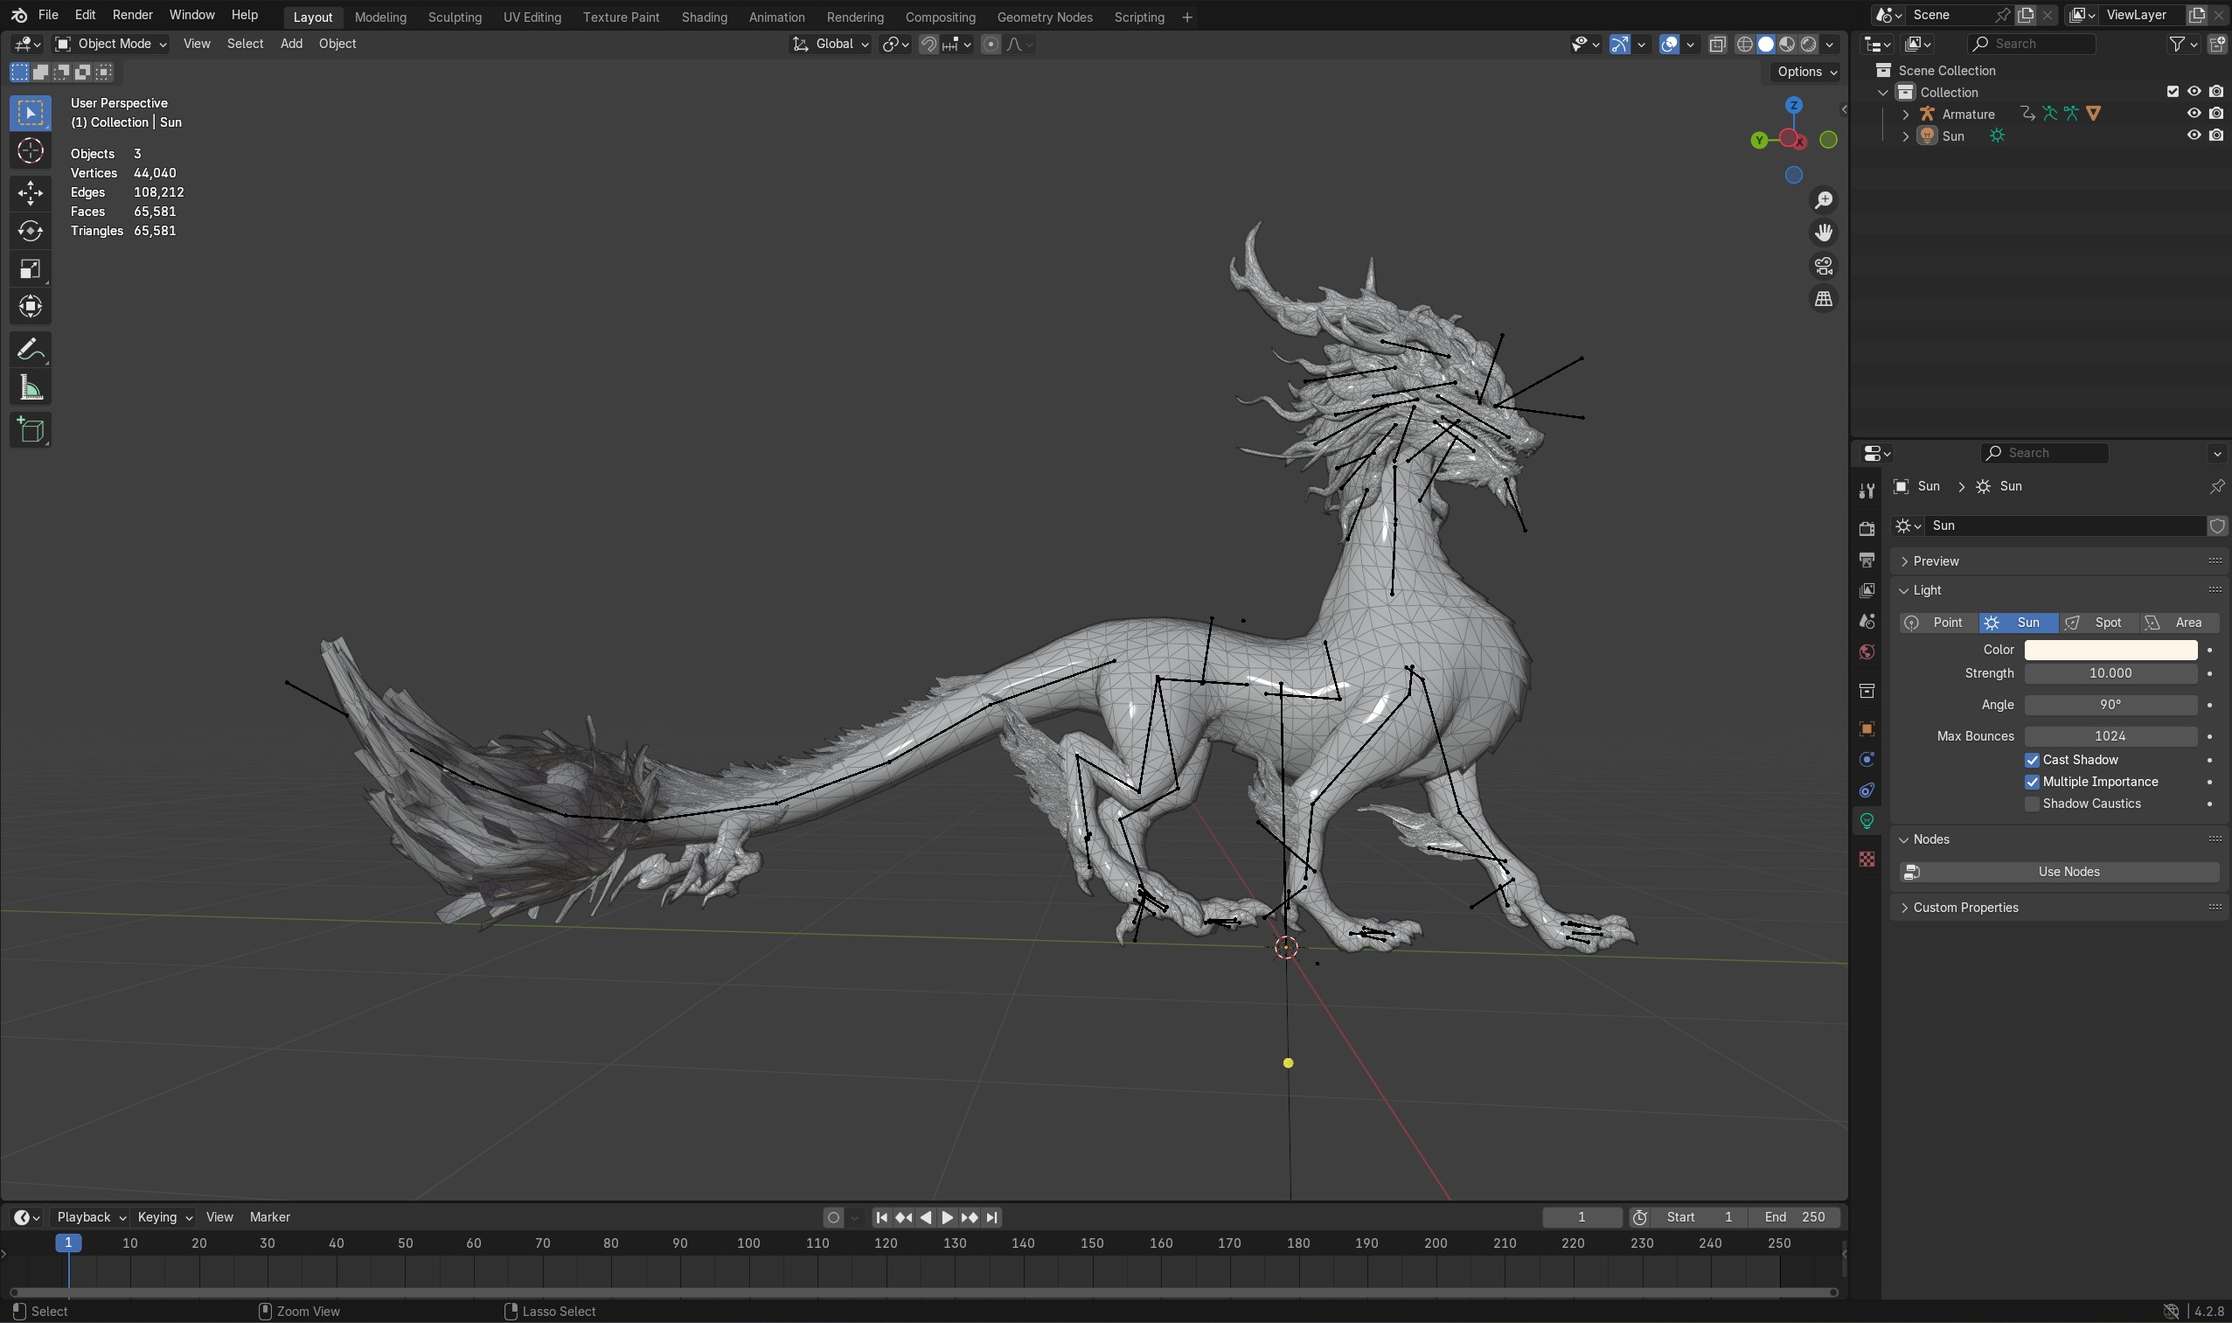Select the Scale tool

(x=31, y=268)
